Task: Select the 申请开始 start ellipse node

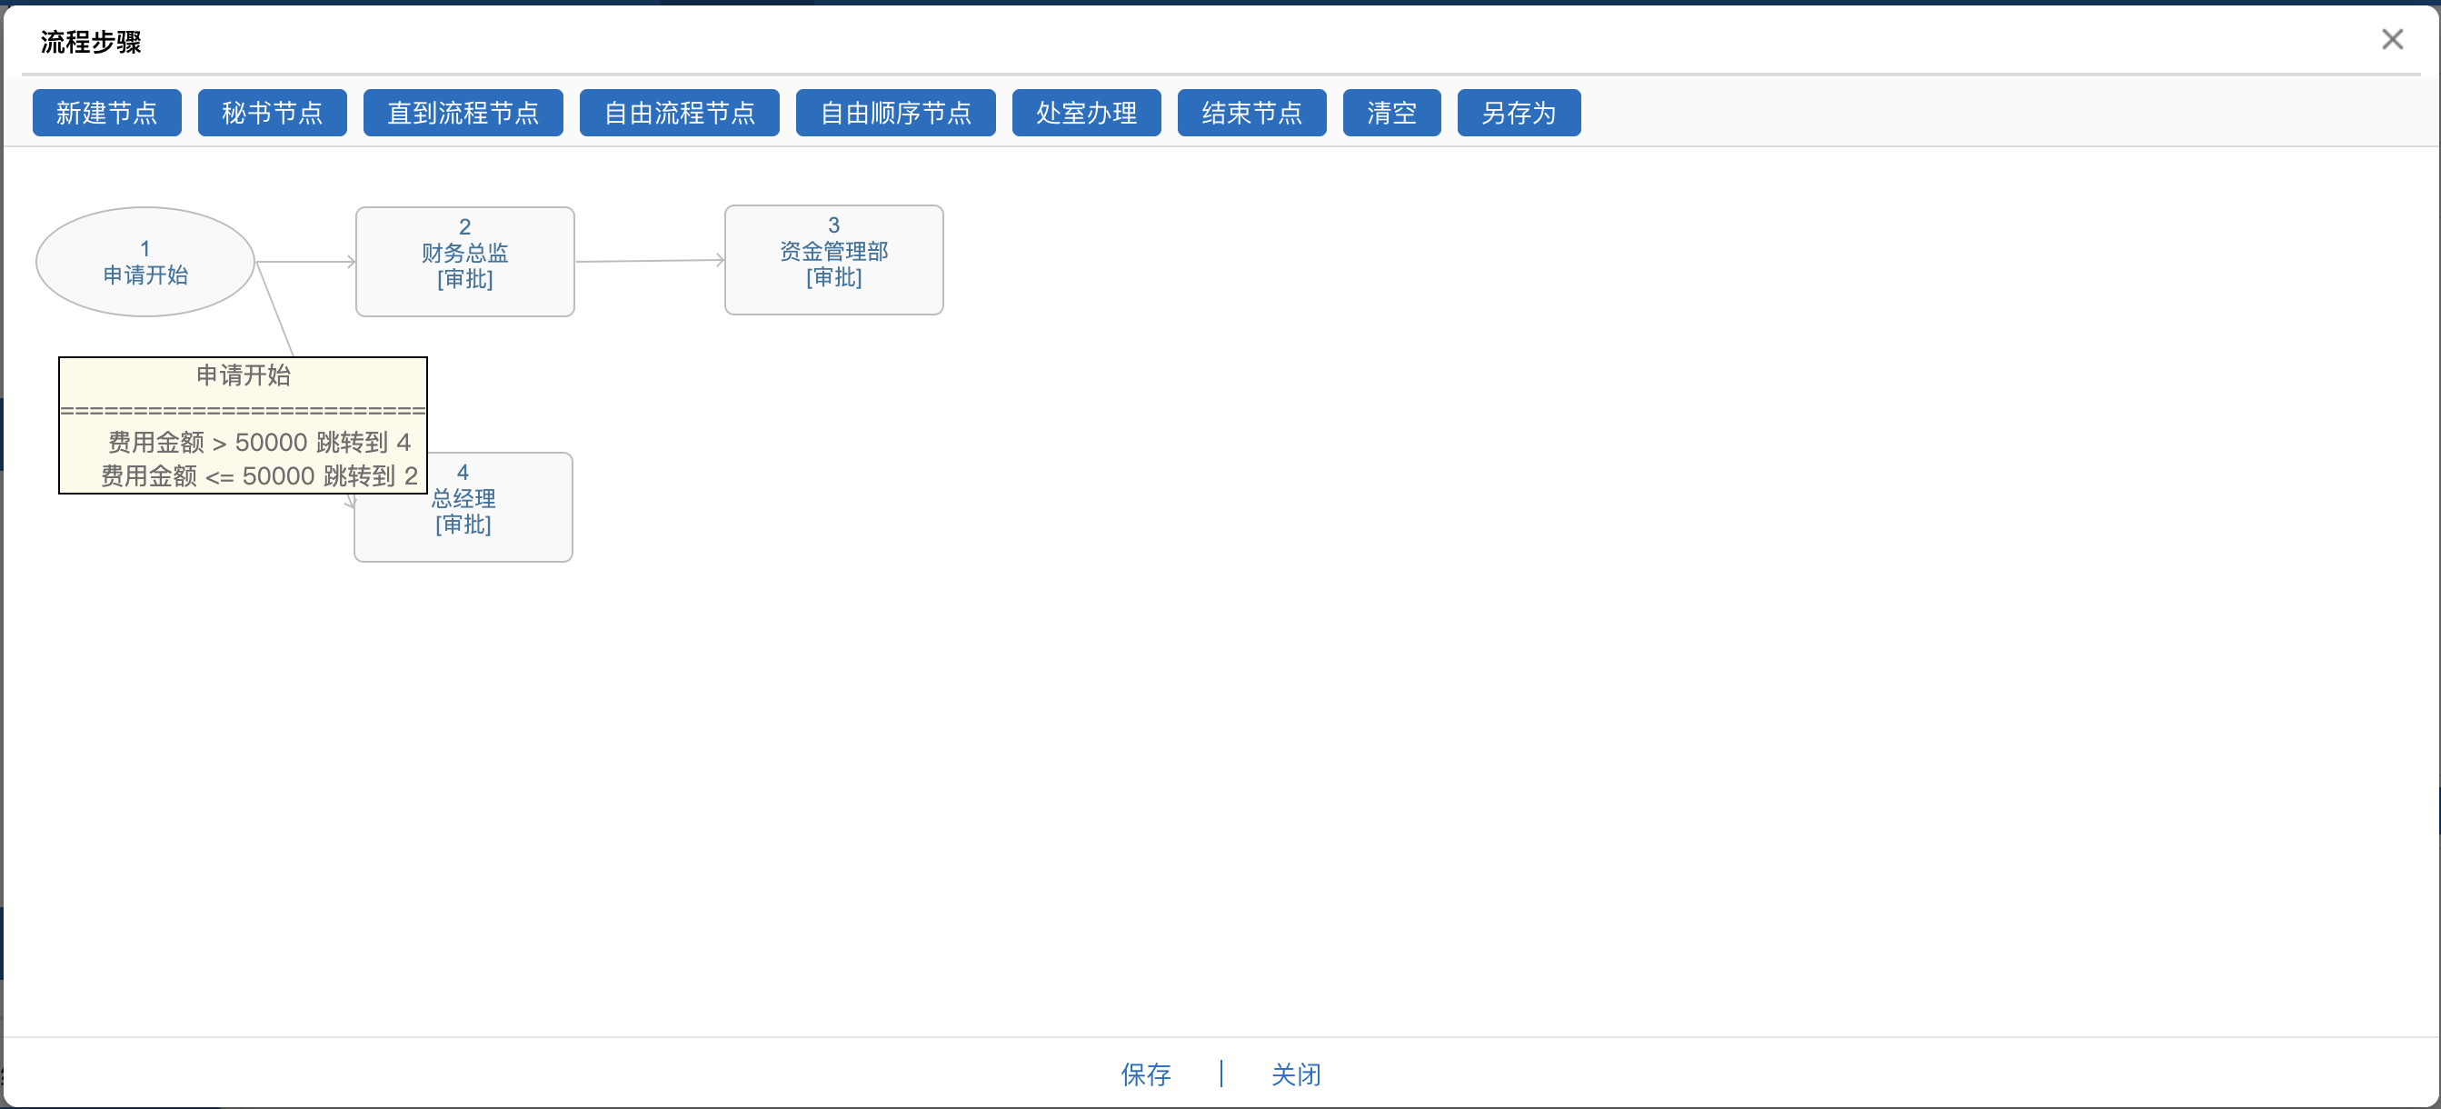Action: [x=145, y=262]
